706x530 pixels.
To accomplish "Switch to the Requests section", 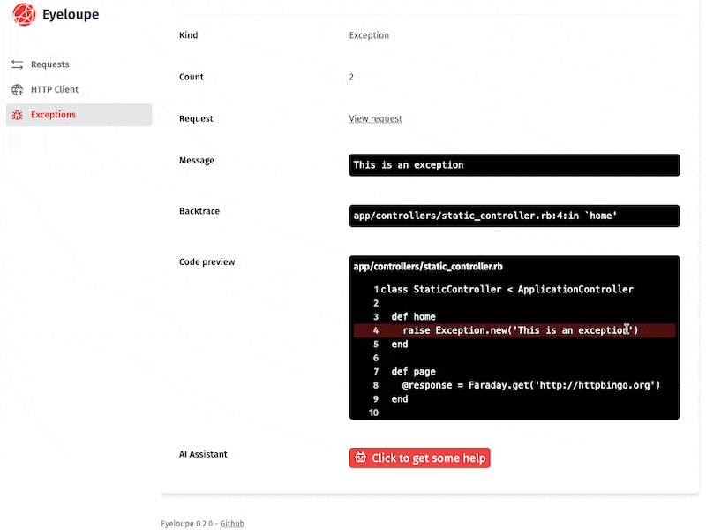I will 50,64.
